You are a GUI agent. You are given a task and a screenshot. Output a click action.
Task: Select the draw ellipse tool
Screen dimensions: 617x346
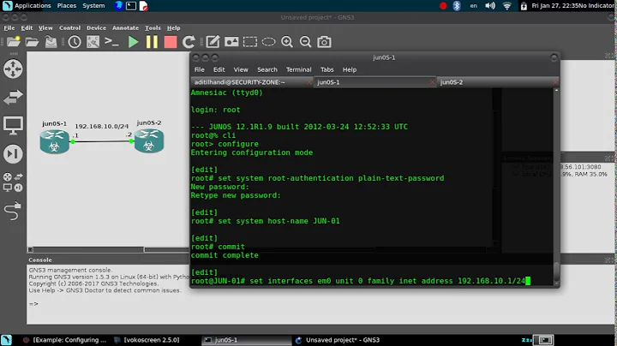tap(269, 42)
